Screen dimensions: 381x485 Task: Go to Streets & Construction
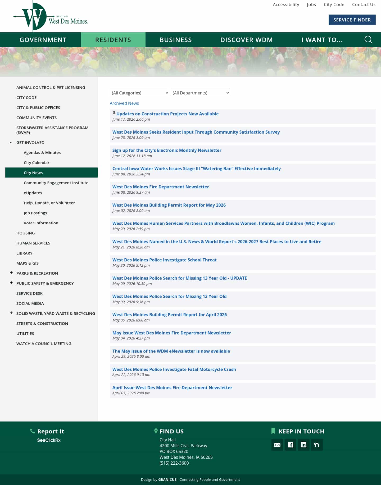[x=42, y=324]
